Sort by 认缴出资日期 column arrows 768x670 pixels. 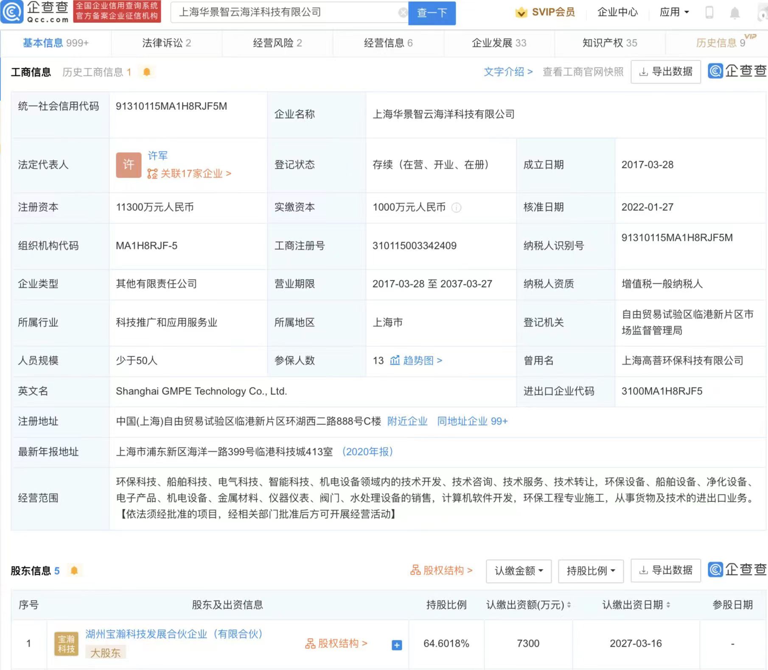coord(668,605)
